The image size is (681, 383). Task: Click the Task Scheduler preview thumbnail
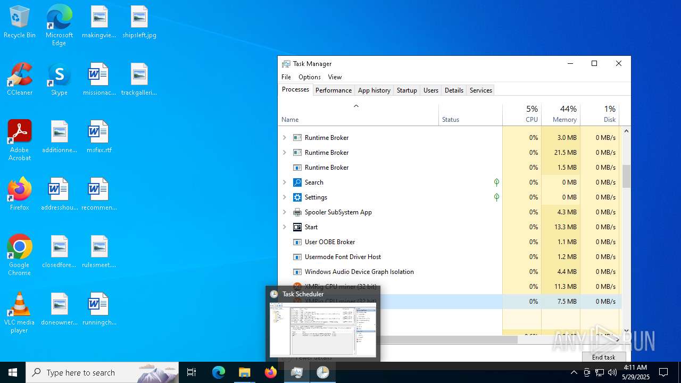click(x=323, y=329)
